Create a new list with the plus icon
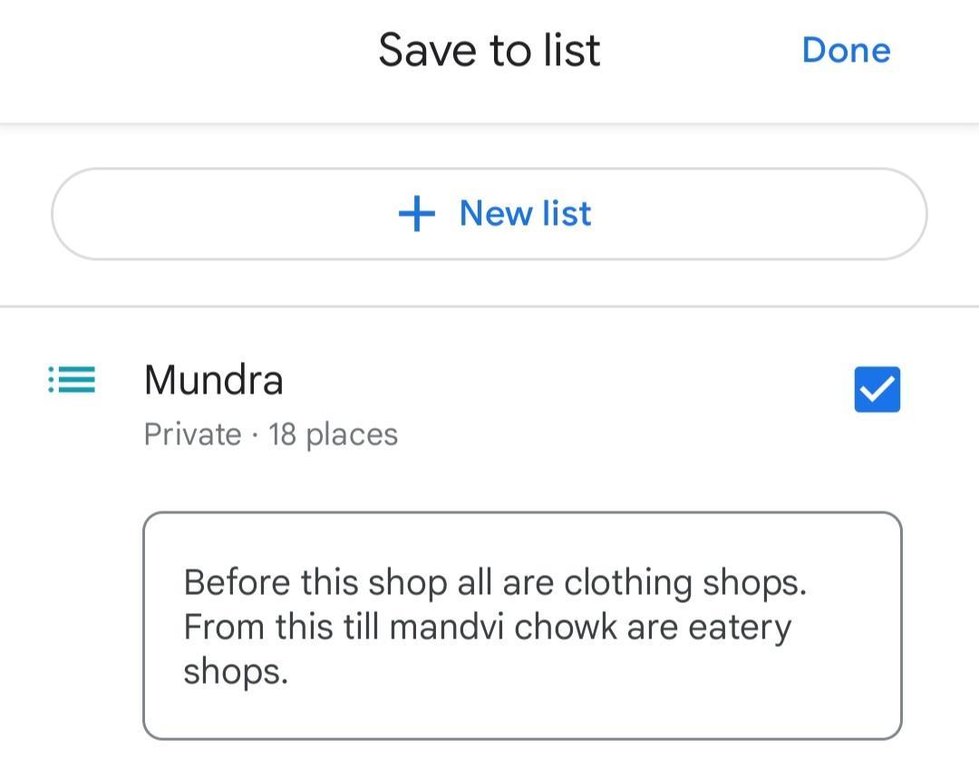 pyautogui.click(x=417, y=214)
